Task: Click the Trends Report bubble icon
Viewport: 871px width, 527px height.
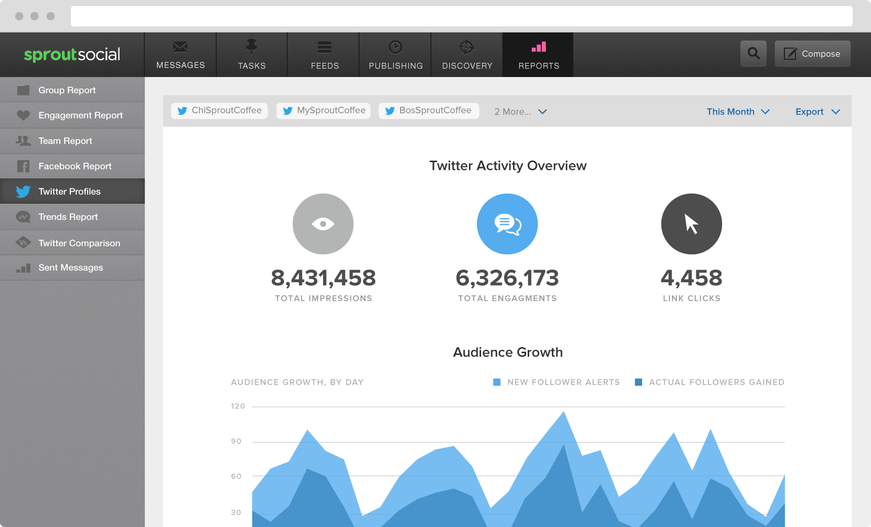Action: pos(23,217)
